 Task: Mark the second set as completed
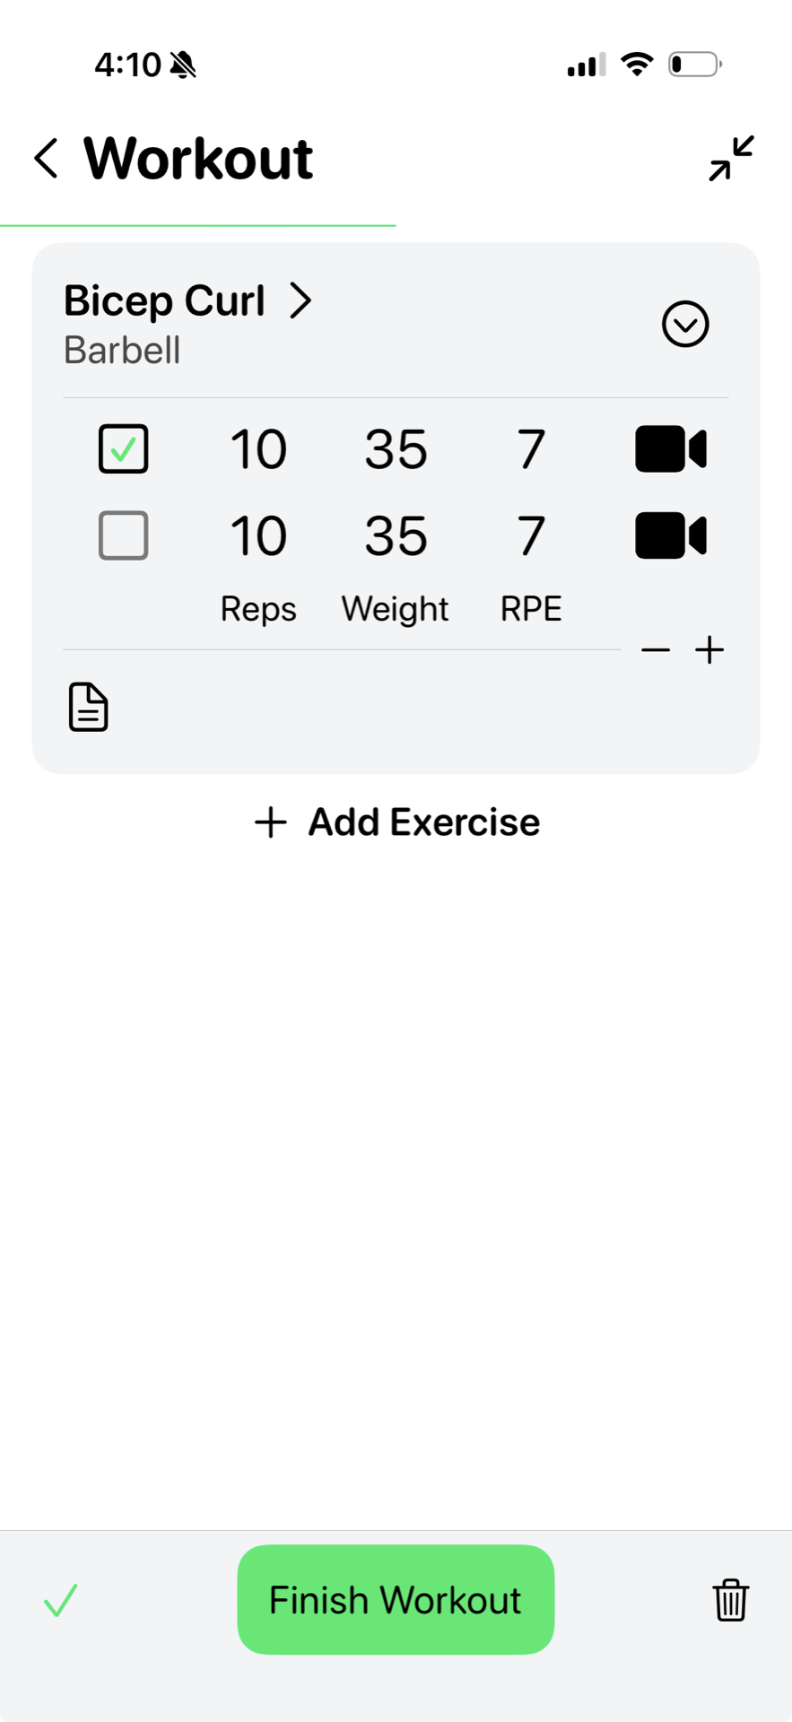(124, 535)
